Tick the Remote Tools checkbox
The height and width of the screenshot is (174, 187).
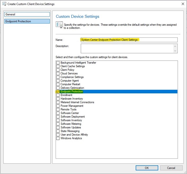58,110
